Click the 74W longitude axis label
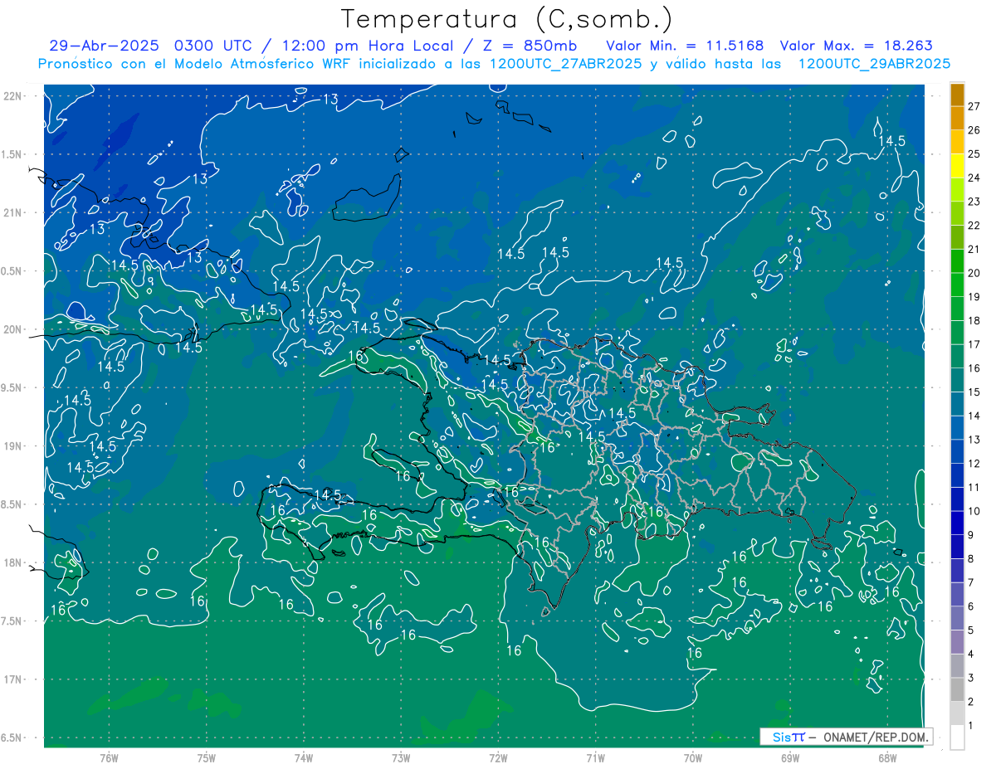This screenshot has width=996, height=769. click(x=304, y=758)
